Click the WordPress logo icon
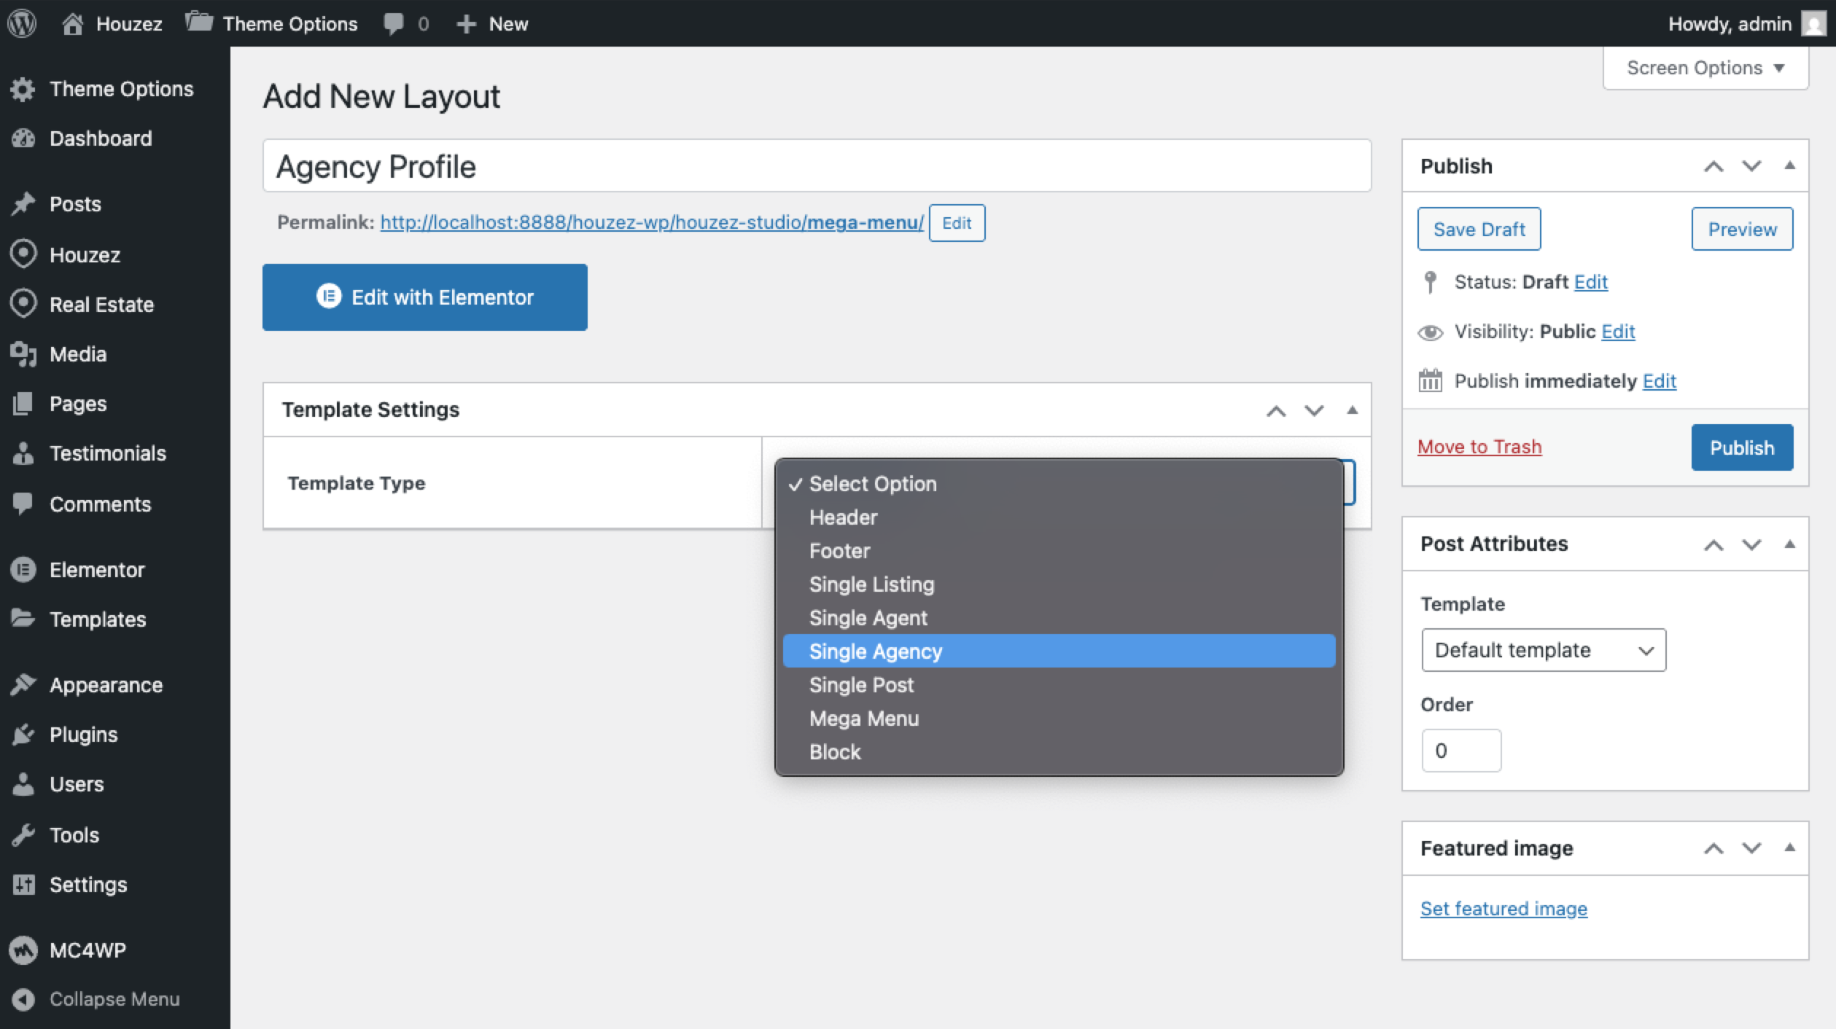The width and height of the screenshot is (1836, 1029). pos(22,23)
